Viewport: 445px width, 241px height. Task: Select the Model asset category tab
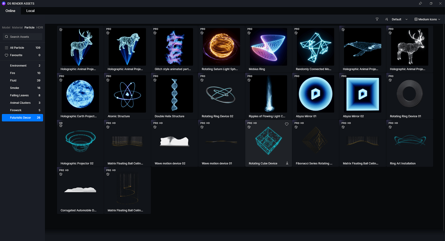(6, 27)
